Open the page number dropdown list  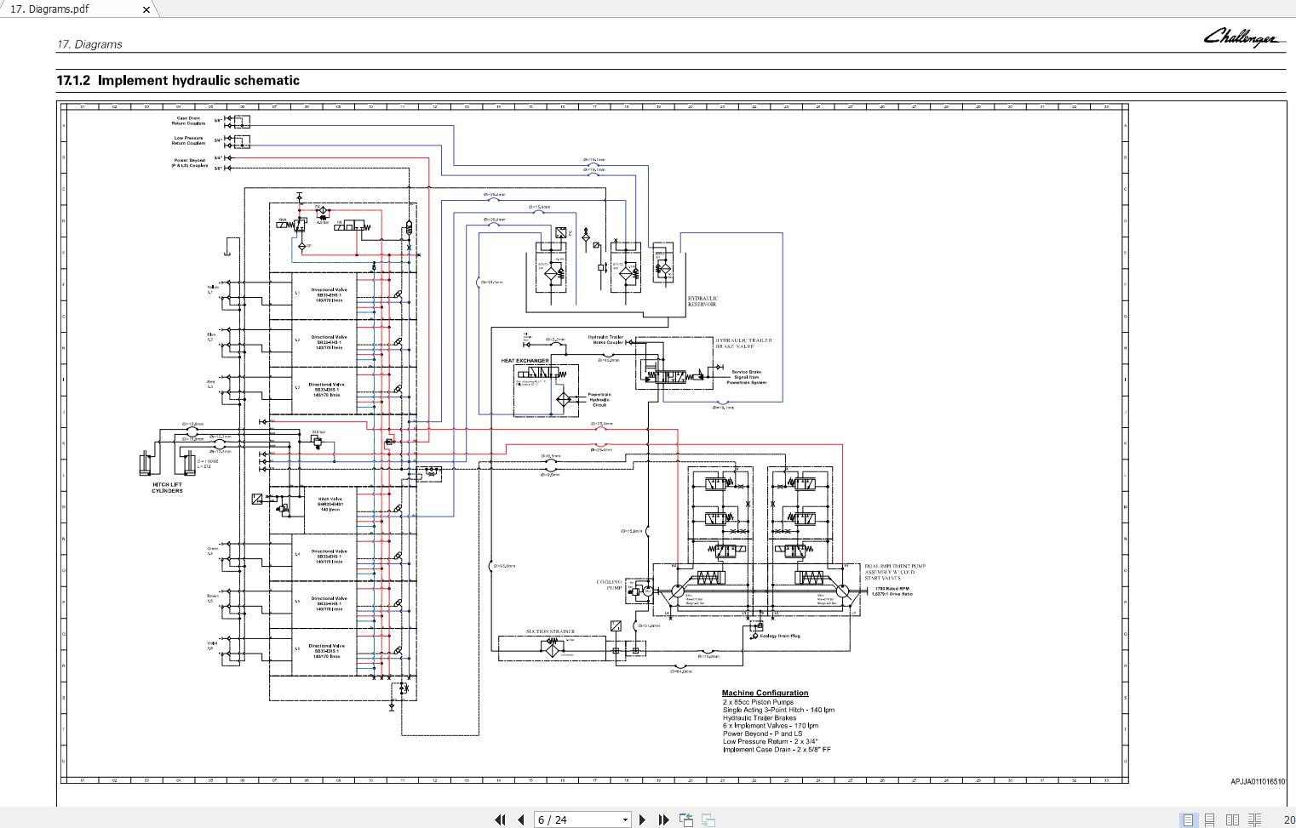pyautogui.click(x=625, y=819)
